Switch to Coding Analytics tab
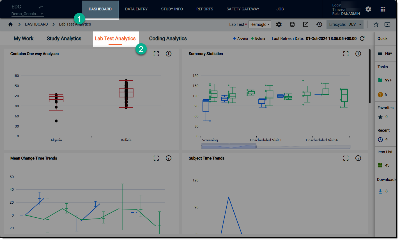This screenshot has width=400, height=241. [168, 38]
